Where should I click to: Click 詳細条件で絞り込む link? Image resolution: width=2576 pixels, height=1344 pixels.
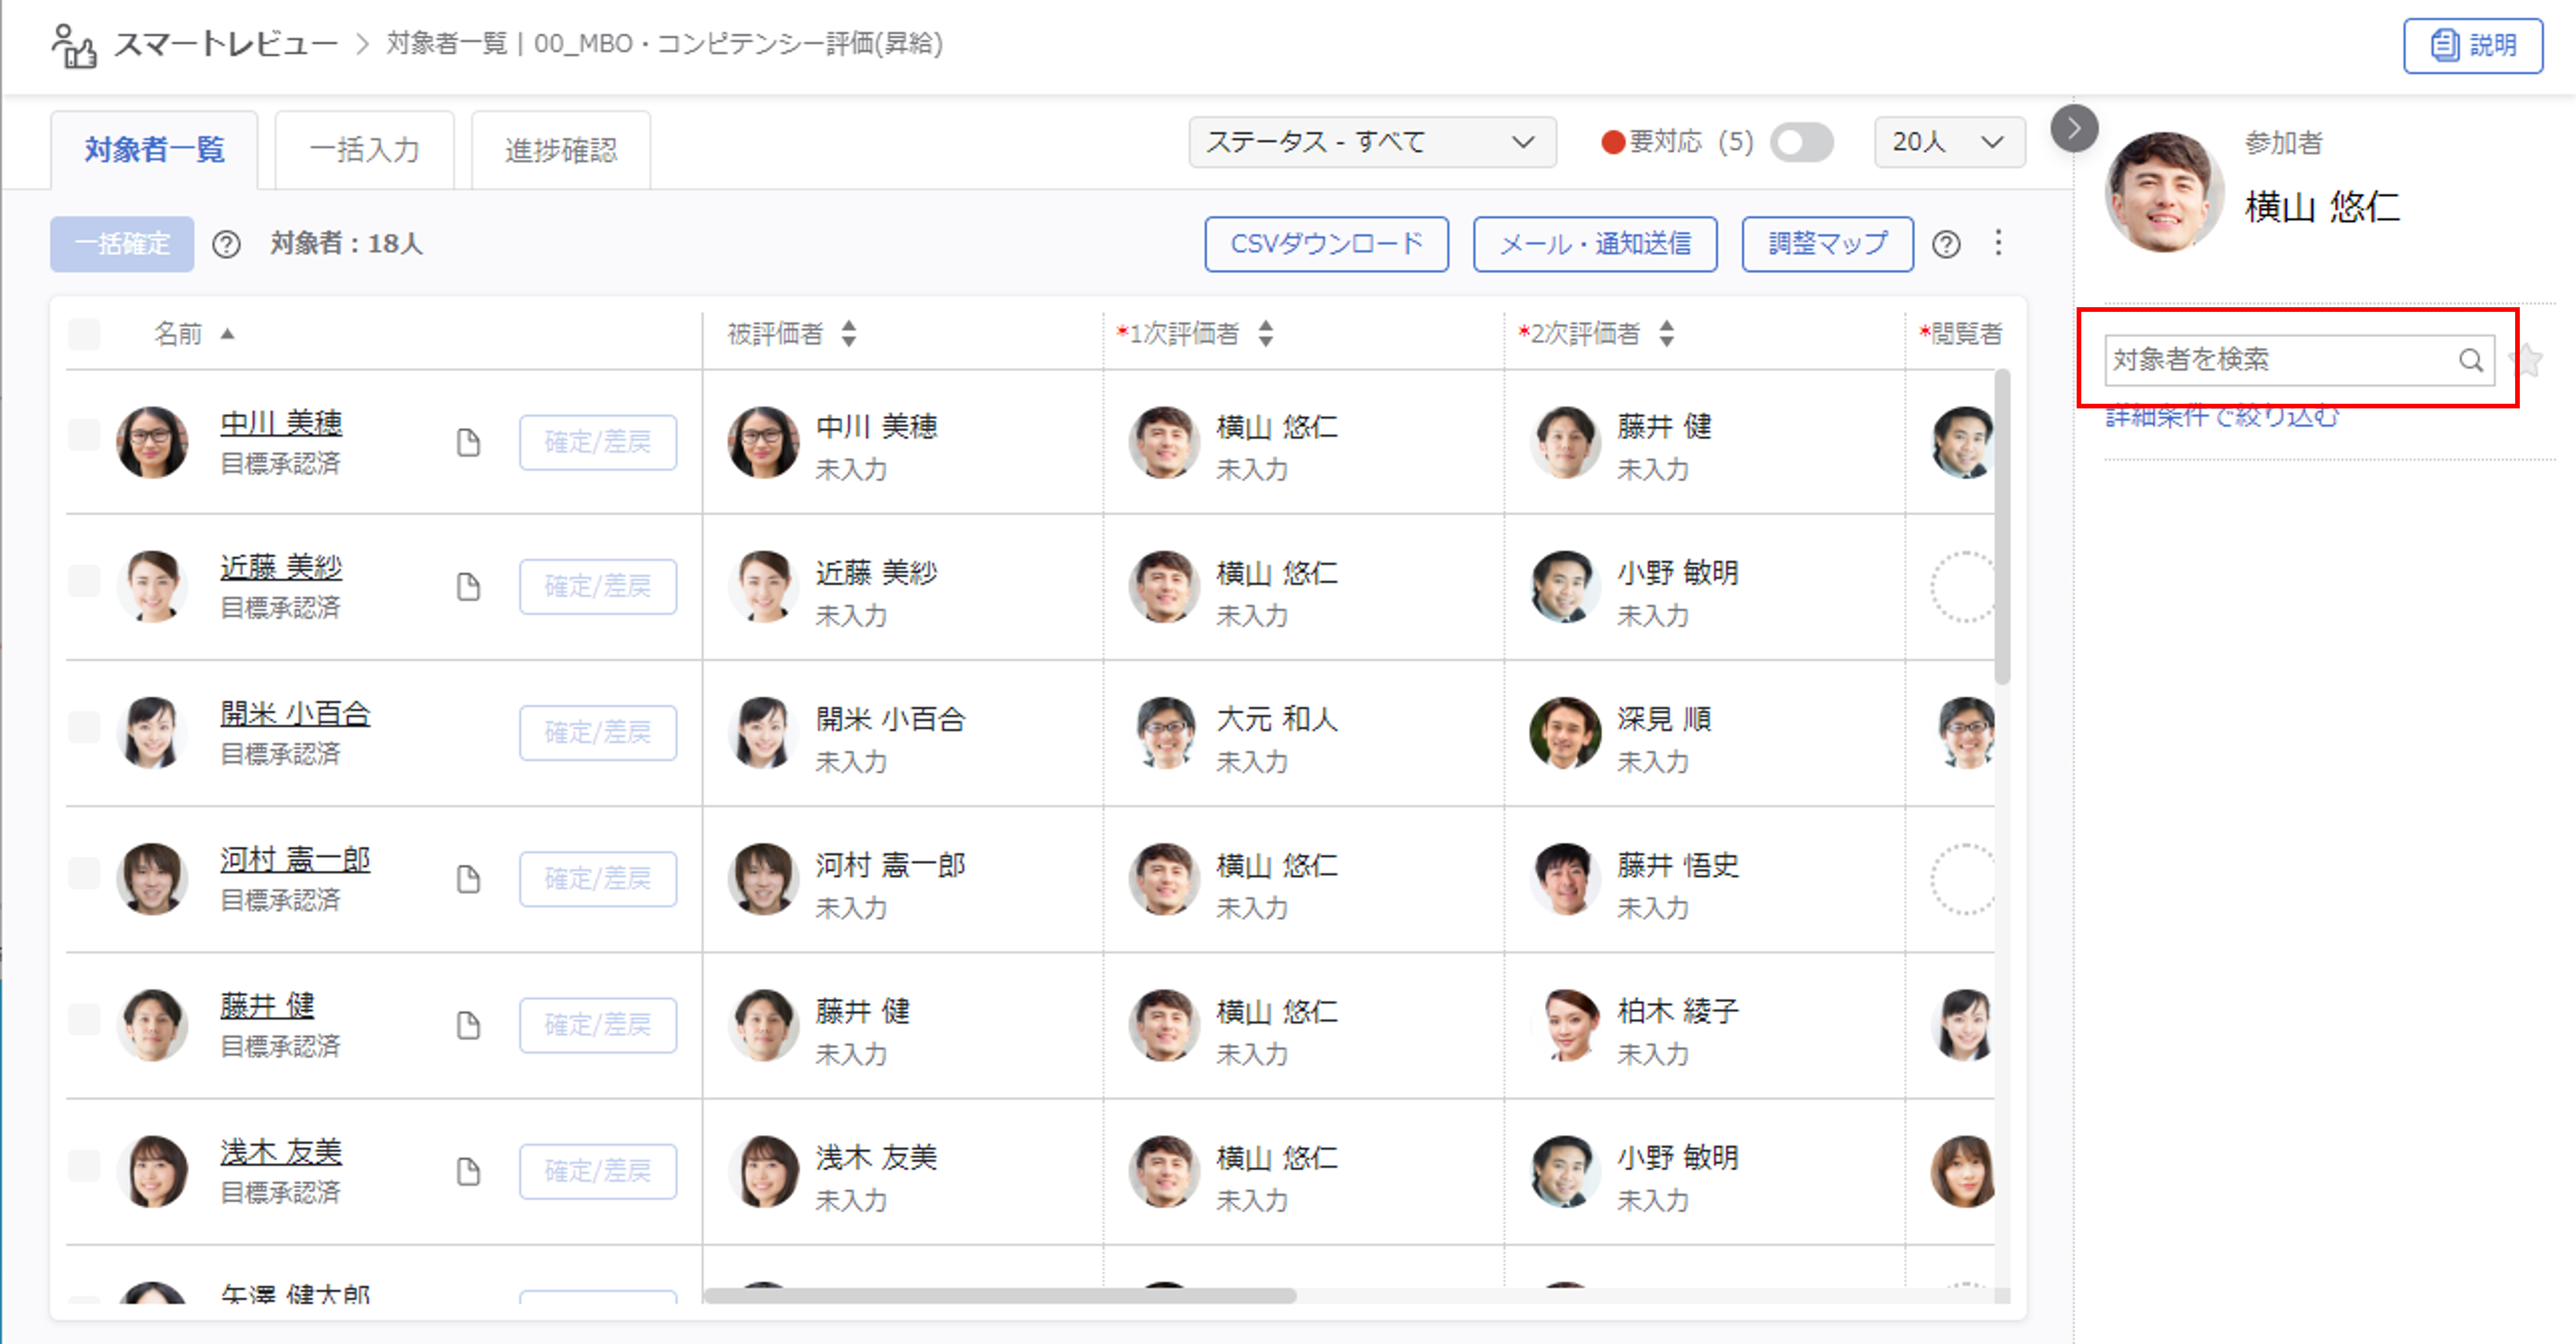[x=2222, y=418]
